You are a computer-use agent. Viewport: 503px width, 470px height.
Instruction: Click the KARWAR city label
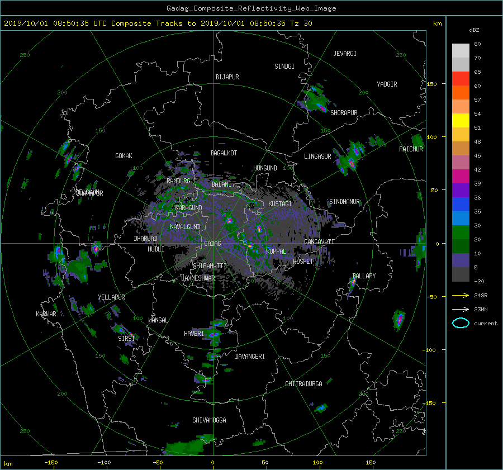(46, 314)
